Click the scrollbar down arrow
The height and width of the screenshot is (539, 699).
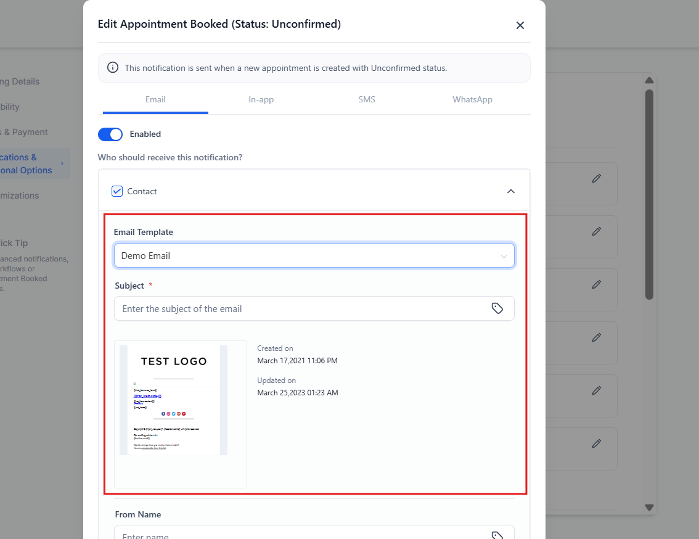[x=649, y=507]
